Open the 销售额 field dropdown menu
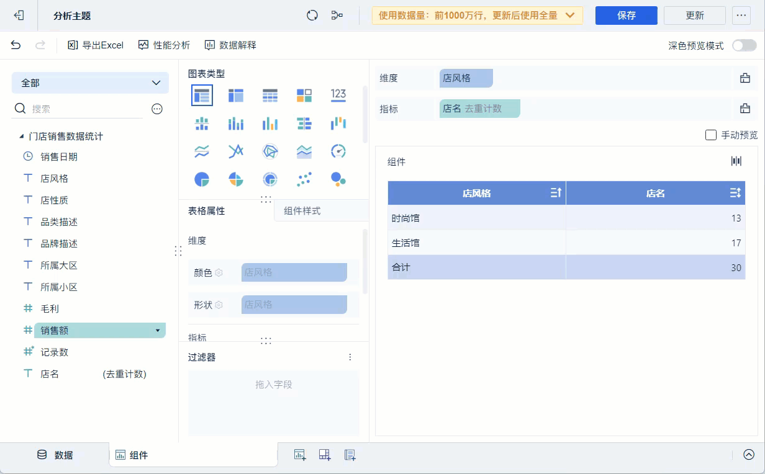This screenshot has height=474, width=765. click(157, 330)
